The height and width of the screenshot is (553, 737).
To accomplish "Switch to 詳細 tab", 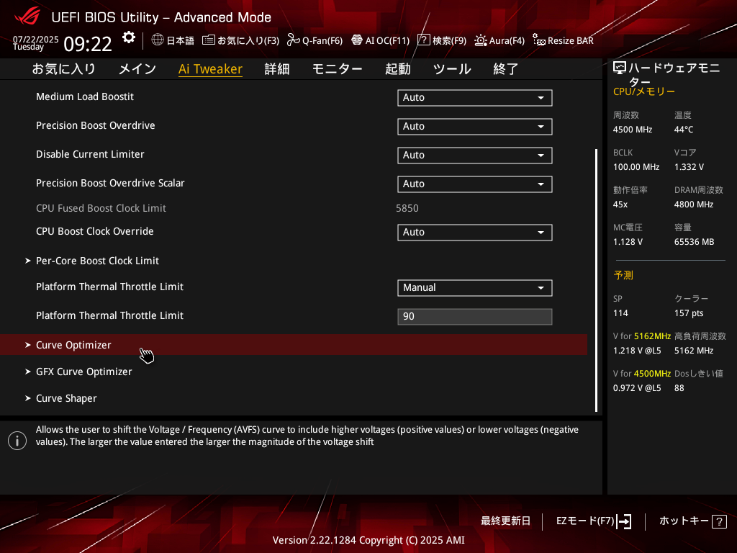I will pyautogui.click(x=277, y=69).
